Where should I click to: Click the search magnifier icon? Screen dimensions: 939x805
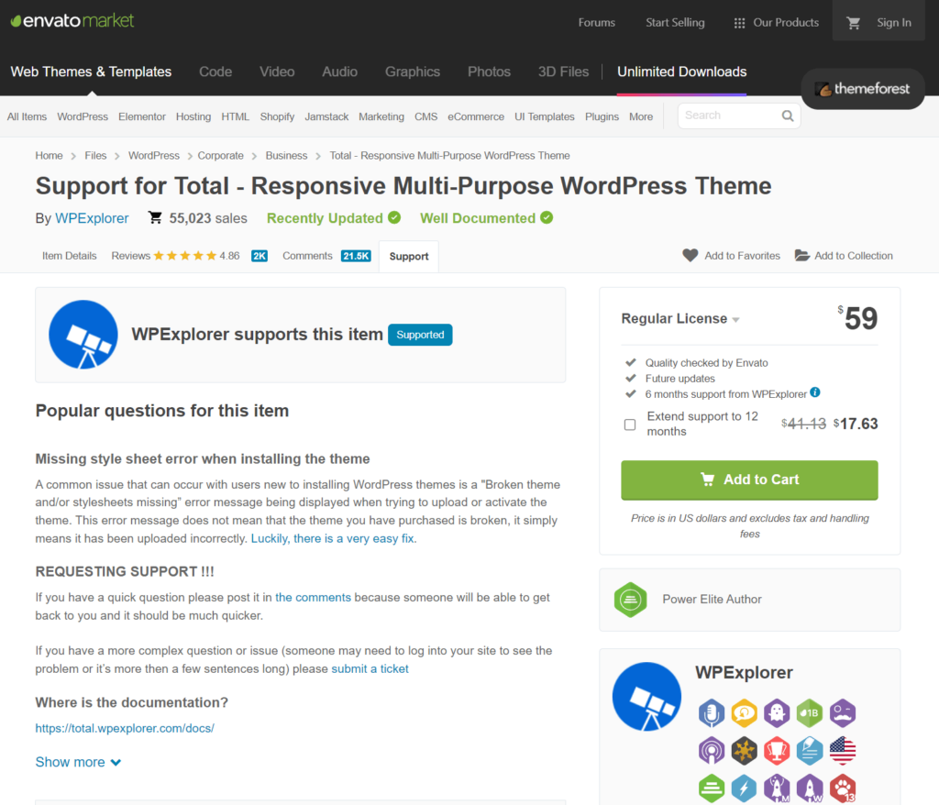click(x=788, y=116)
